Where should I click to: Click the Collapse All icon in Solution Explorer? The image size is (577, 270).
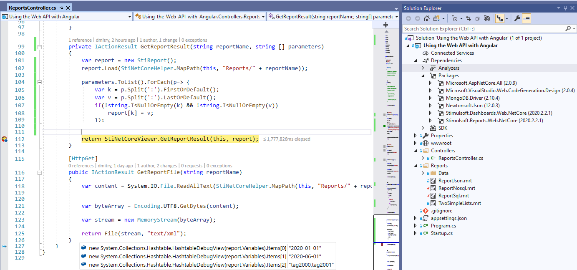point(478,18)
